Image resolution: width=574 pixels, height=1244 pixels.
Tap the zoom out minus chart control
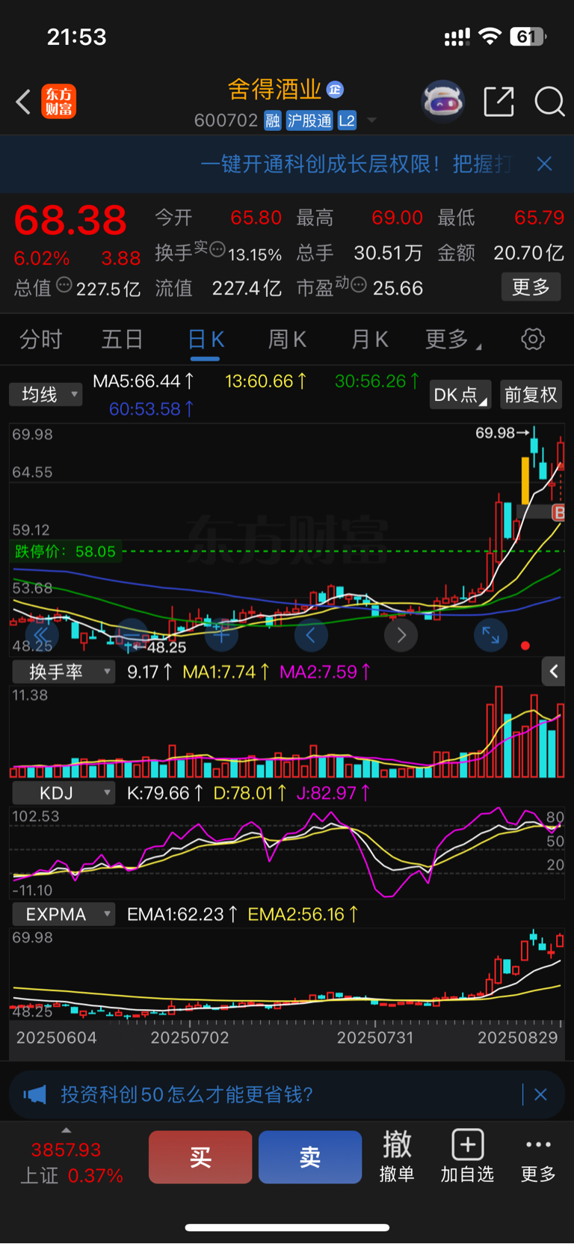132,635
